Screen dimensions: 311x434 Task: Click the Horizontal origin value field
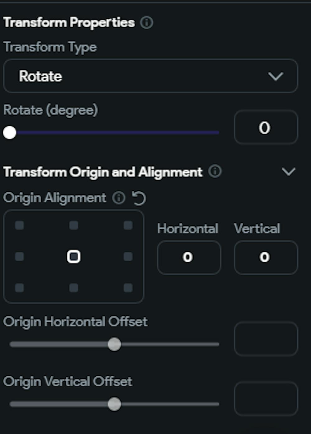coord(189,257)
